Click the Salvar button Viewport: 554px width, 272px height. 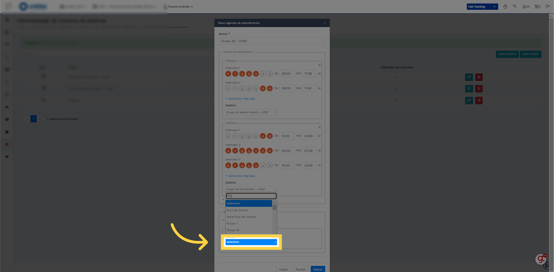(318, 269)
